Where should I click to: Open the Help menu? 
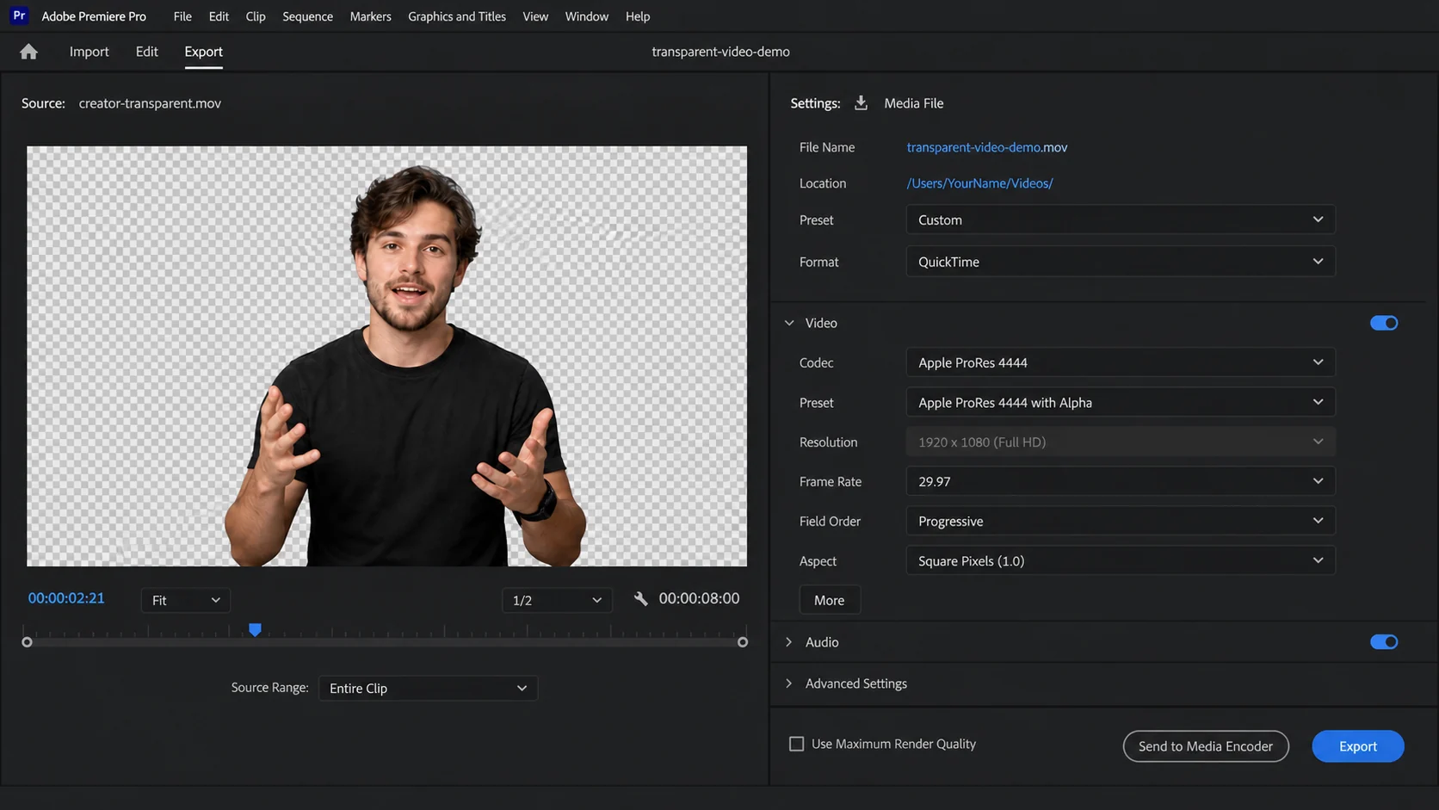[x=638, y=16]
